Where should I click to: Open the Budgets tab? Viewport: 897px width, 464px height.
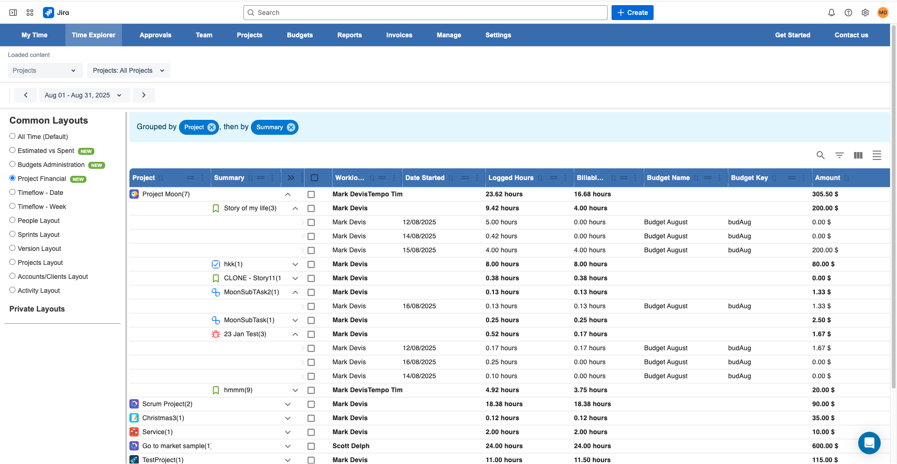(300, 35)
